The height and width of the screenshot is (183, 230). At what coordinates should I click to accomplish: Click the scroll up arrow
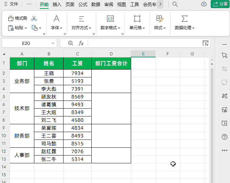212,64
